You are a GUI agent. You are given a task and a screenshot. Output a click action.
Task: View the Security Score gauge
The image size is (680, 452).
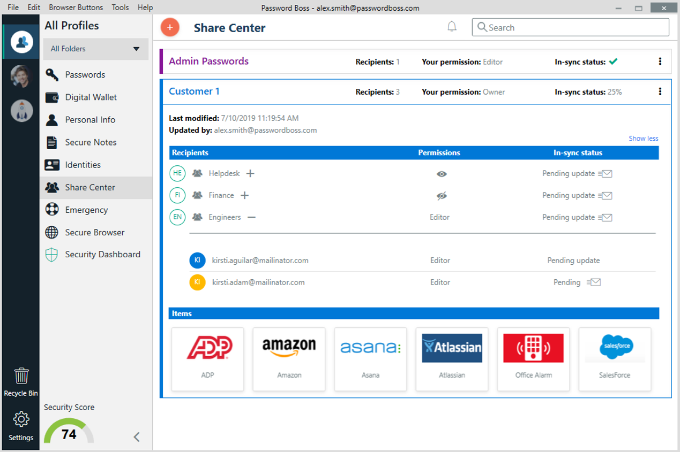(x=69, y=431)
